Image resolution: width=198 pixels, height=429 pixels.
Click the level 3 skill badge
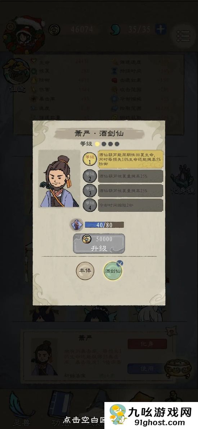click(x=90, y=190)
